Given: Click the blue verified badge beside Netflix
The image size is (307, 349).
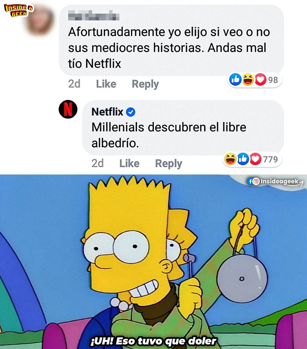Looking at the screenshot, I should pyautogui.click(x=131, y=112).
